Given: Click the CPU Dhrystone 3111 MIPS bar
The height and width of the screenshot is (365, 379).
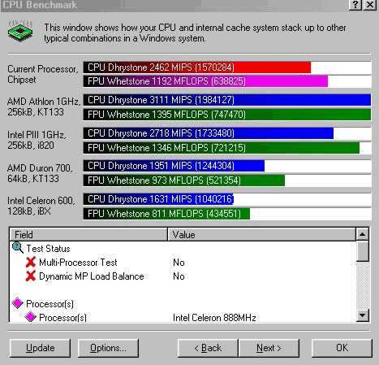Looking at the screenshot, I should pos(227,100).
